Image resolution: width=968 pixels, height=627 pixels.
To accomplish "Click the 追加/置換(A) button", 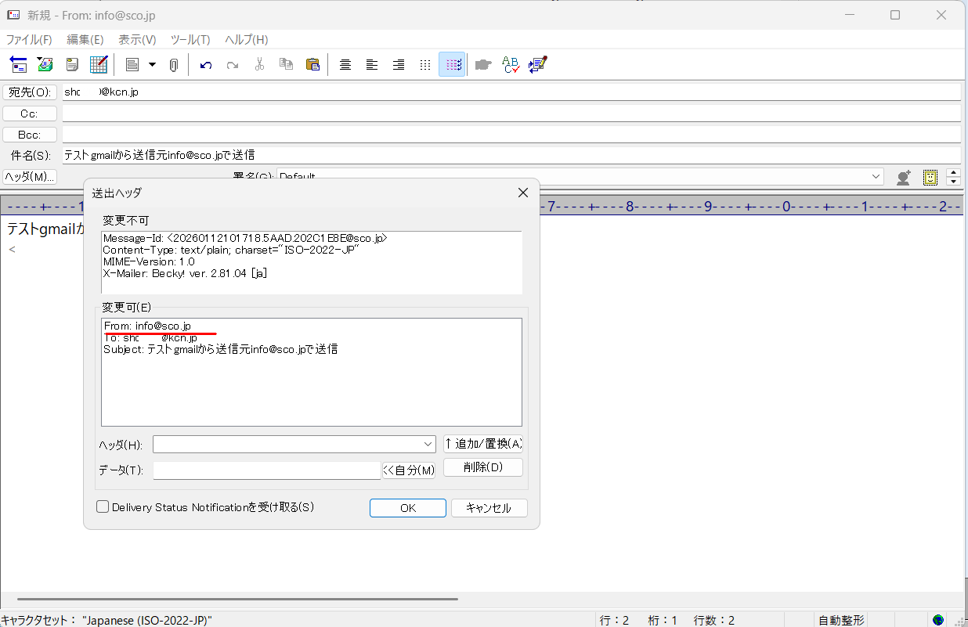I will click(483, 443).
